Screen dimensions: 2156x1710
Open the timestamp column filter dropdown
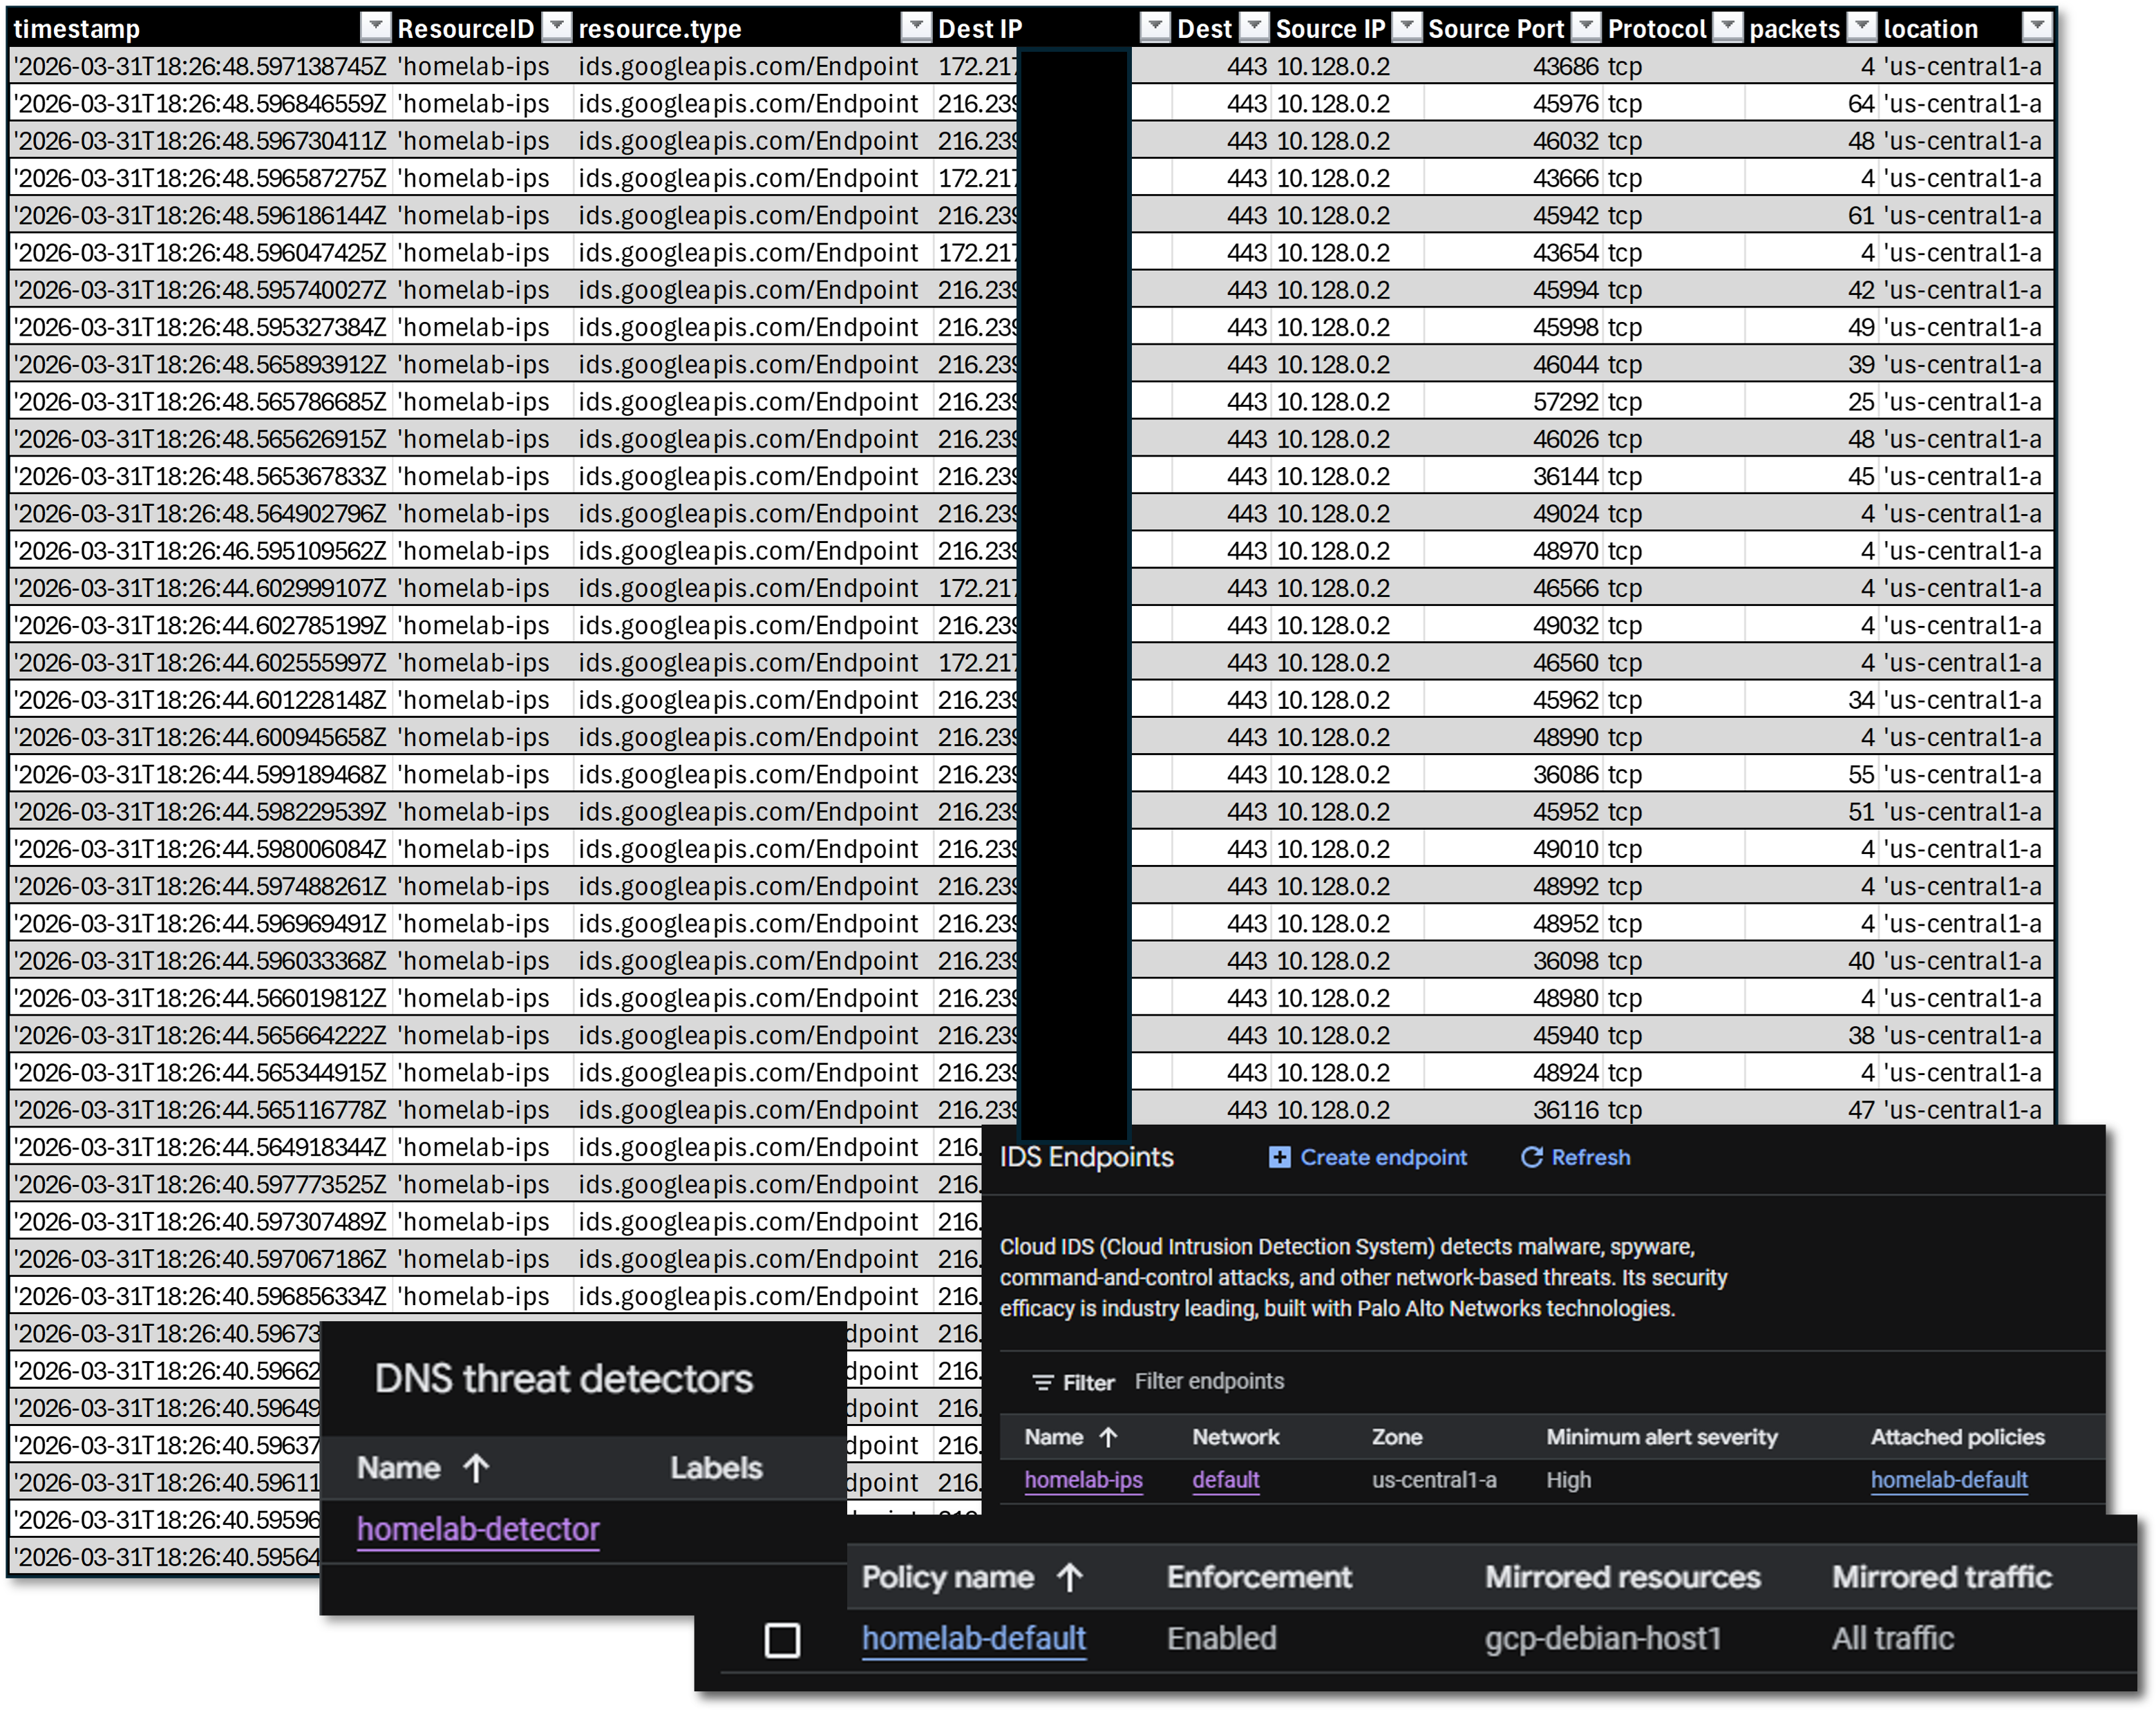[377, 28]
